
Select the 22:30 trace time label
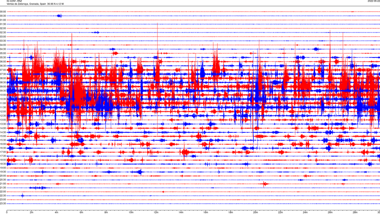click(x=3, y=196)
